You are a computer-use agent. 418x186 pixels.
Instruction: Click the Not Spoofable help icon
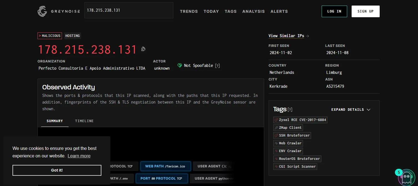(218, 66)
